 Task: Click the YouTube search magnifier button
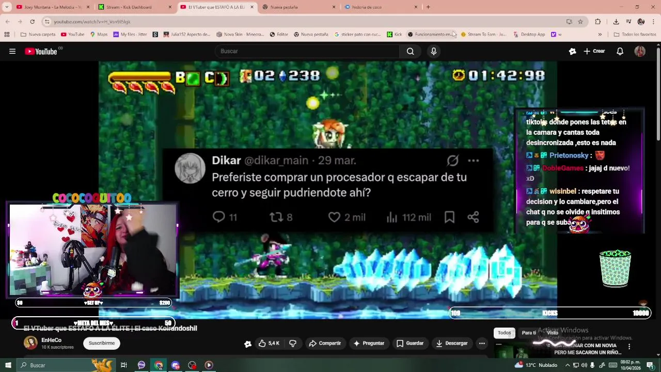[x=410, y=51]
